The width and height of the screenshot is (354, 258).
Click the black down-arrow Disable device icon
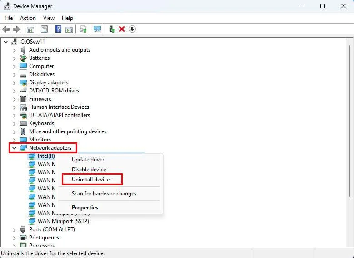tap(132, 29)
